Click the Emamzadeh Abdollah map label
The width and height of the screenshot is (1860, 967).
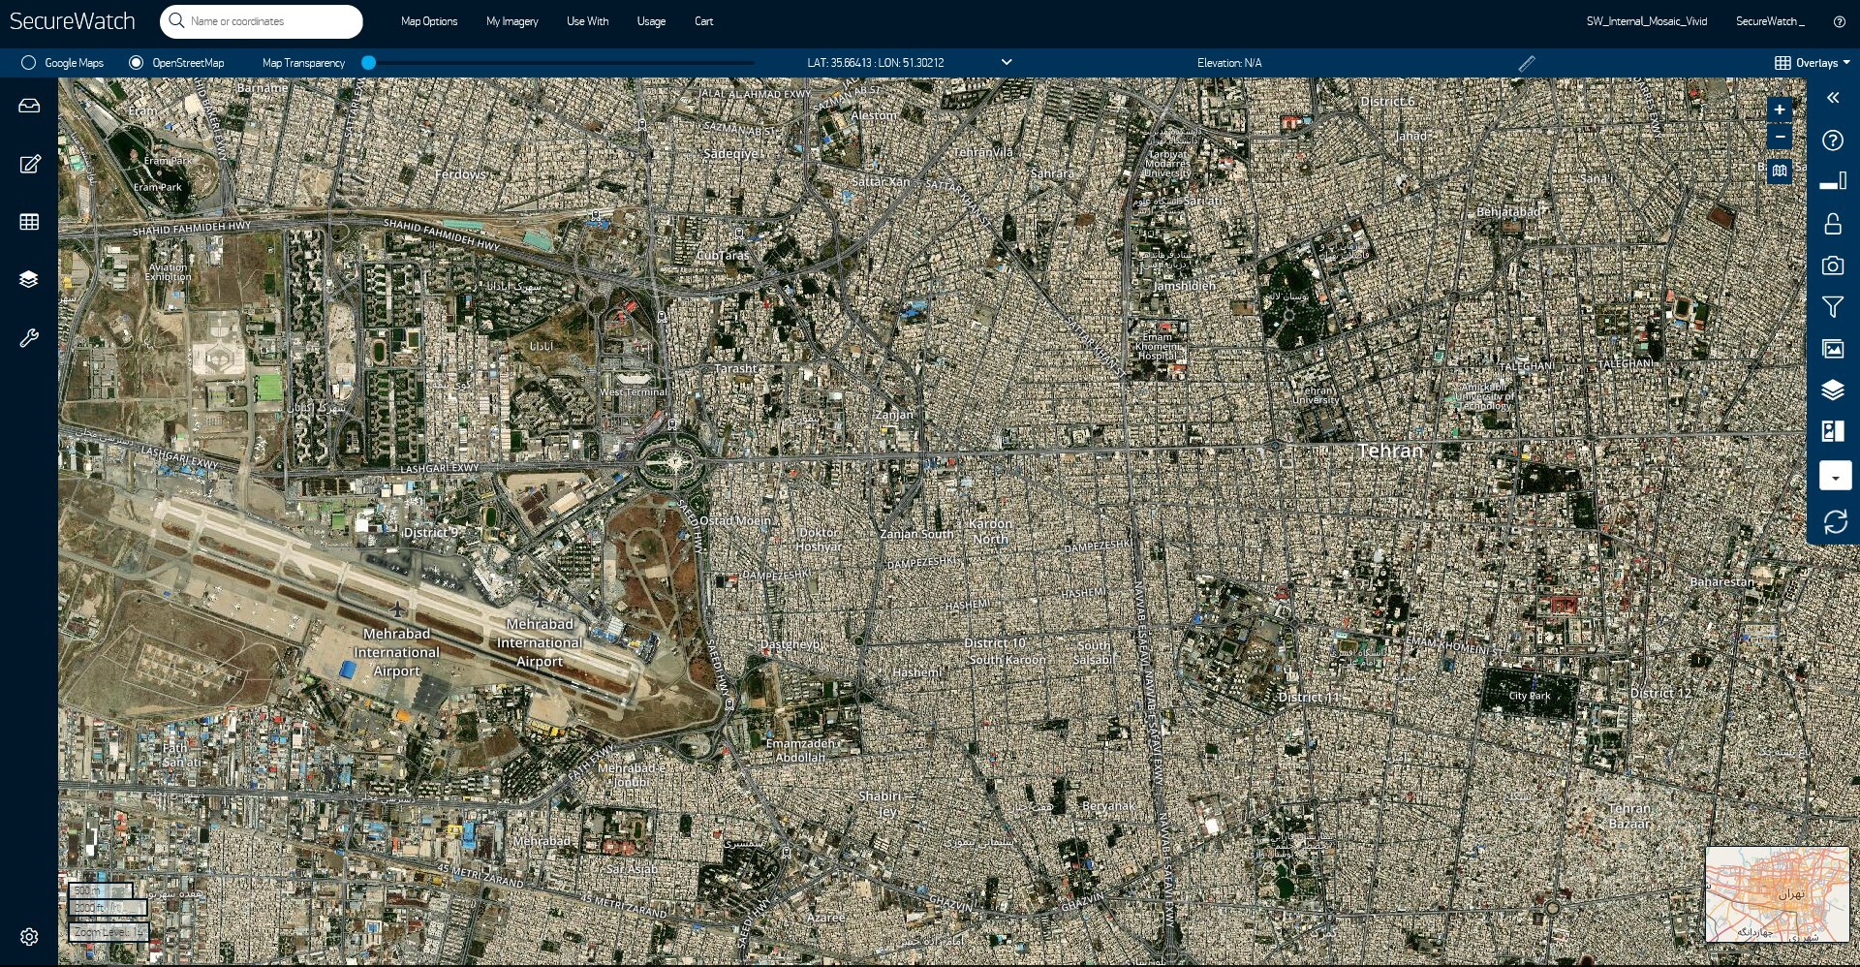[x=800, y=750]
